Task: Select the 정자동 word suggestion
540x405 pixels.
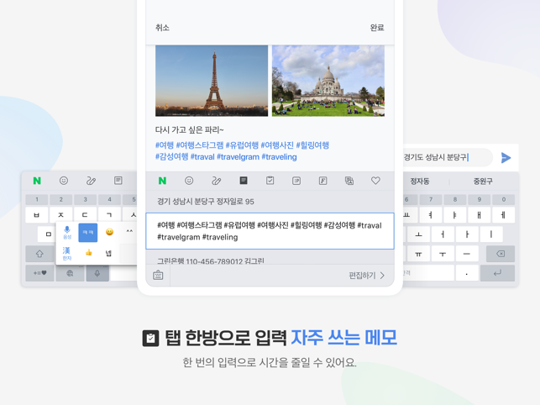Action: tap(419, 181)
